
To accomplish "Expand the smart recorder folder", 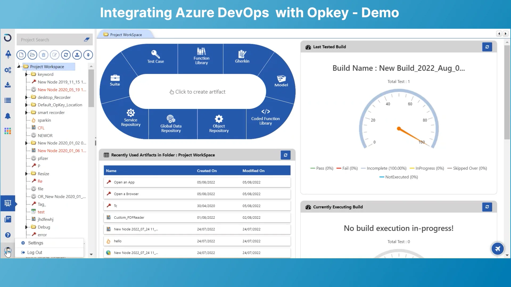I will 26,113.
